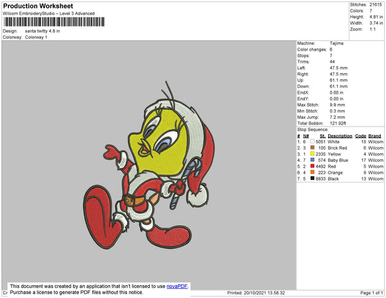Click the 'St.' column header
386x298 pixels.
coord(322,136)
